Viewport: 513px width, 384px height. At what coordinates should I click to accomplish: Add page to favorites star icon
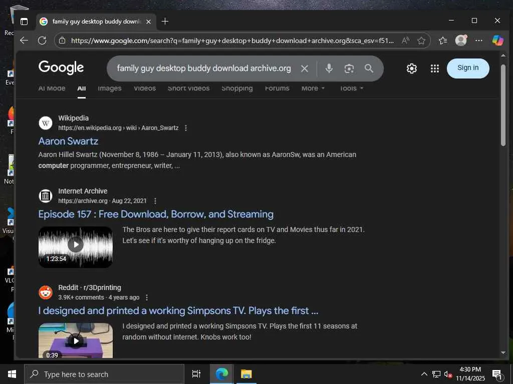pos(421,40)
